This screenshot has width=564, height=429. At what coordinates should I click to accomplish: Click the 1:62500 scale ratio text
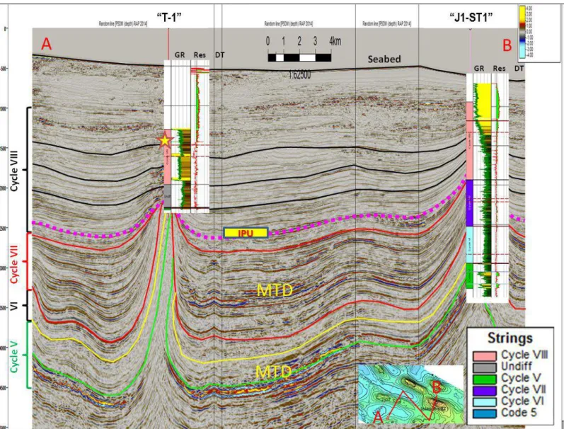pos(299,75)
